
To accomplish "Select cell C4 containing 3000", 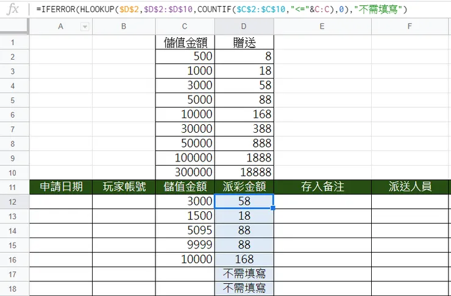I will click(185, 86).
